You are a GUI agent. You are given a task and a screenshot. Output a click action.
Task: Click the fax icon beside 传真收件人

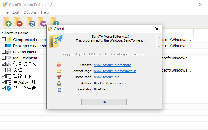[x=9, y=64]
